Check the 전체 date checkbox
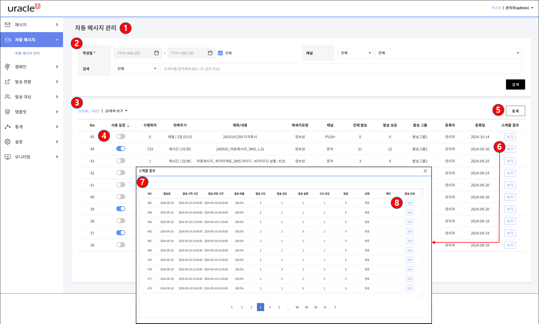Viewport: 539px width, 324px height. pyautogui.click(x=220, y=53)
